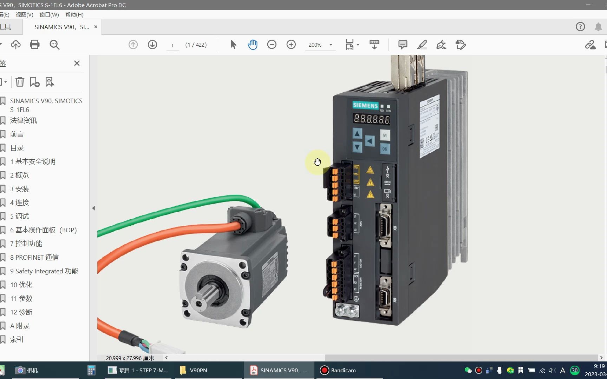Close the bookmarks panel
The height and width of the screenshot is (379, 607).
click(77, 63)
